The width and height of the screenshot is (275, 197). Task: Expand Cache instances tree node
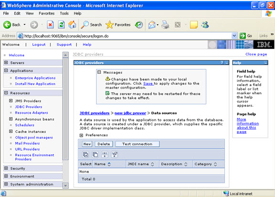11,131
